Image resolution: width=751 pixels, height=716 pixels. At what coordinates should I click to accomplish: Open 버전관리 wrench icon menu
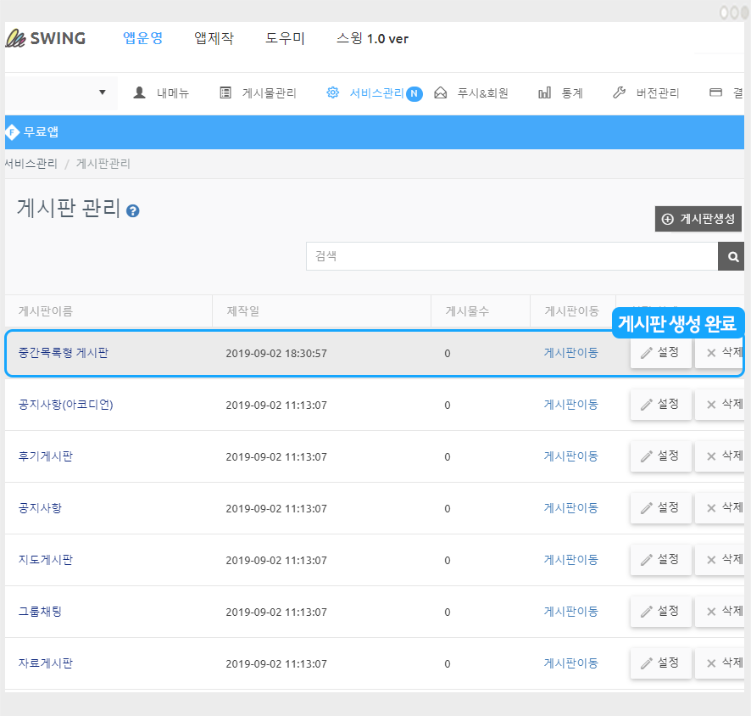click(x=646, y=93)
